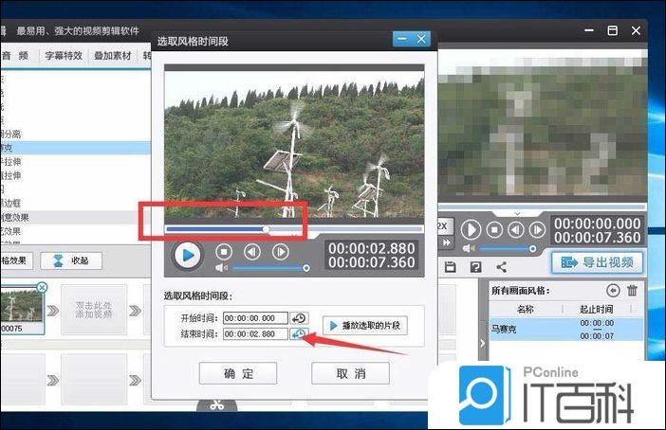Edit the 开始时间 start time field
Screen dimensions: 666x430
click(x=256, y=318)
